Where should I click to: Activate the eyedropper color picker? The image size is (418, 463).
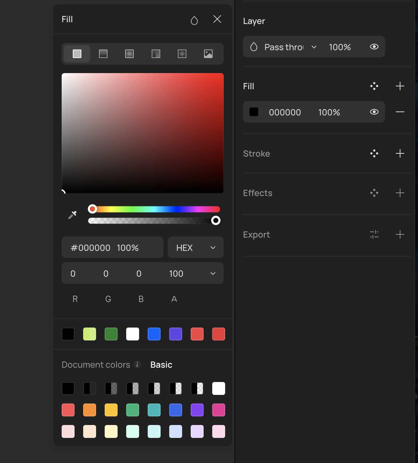pyautogui.click(x=72, y=215)
